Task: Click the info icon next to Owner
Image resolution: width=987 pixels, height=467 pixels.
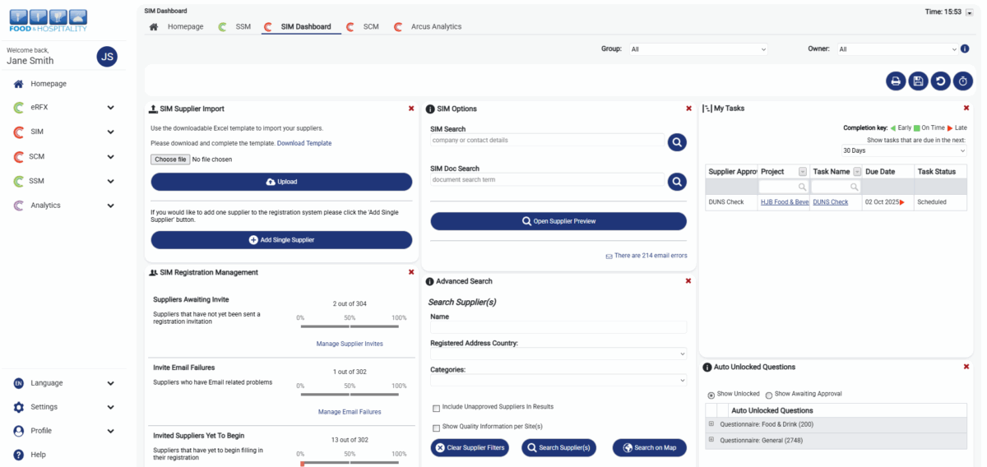Action: (965, 49)
